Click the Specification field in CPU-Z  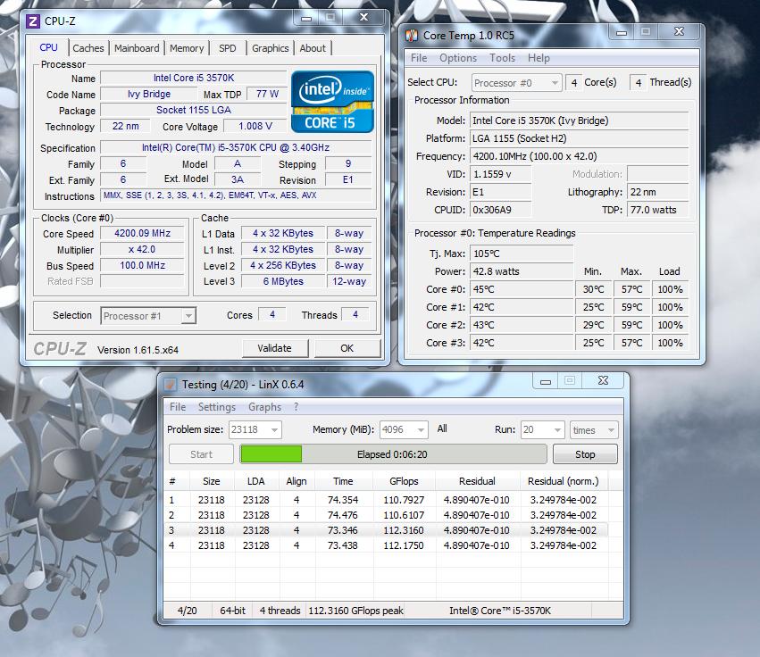236,147
